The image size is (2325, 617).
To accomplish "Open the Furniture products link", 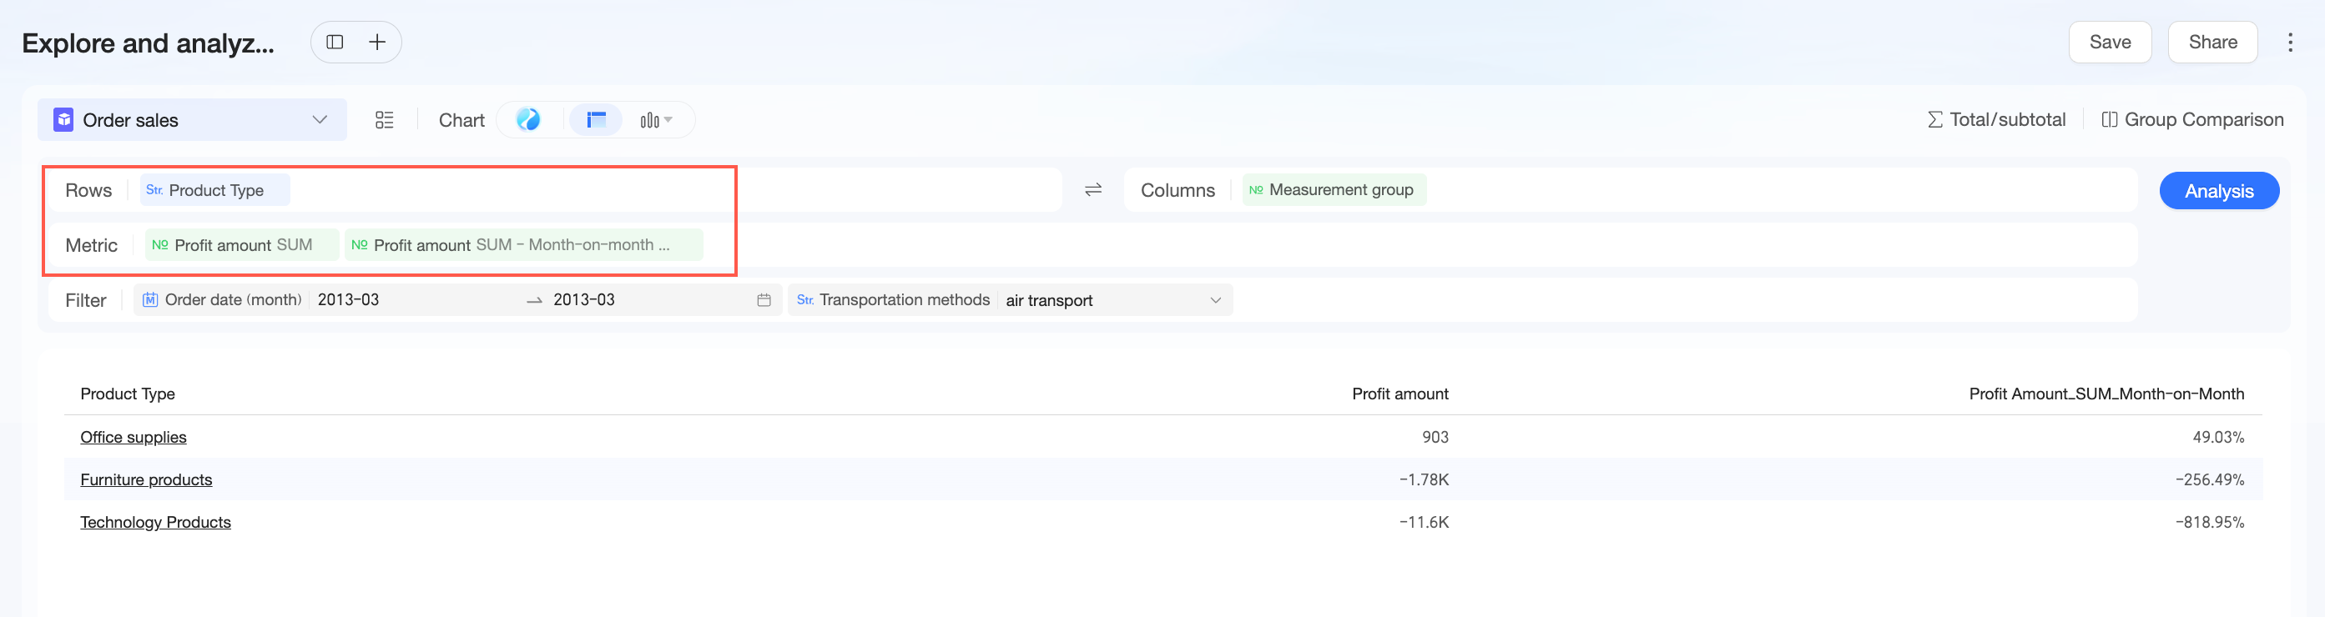I will (x=146, y=479).
